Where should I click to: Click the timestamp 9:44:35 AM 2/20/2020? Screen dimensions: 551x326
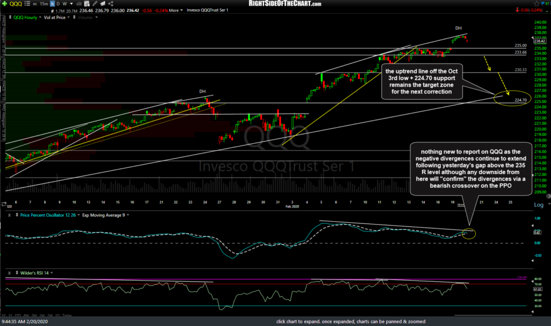[25, 321]
